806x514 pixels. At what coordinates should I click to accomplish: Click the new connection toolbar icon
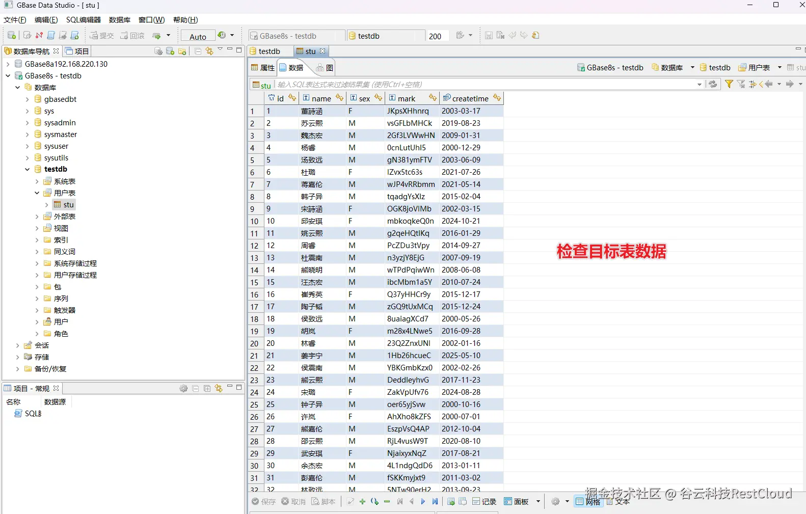pos(11,36)
